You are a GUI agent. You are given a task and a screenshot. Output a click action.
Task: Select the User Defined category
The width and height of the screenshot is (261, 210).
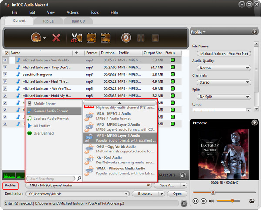[x=54, y=133]
